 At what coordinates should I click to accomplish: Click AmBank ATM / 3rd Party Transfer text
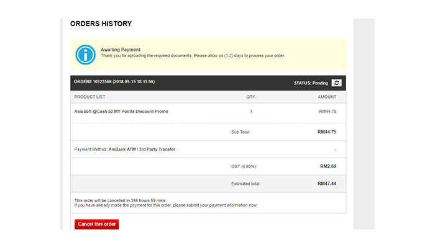click(142, 149)
